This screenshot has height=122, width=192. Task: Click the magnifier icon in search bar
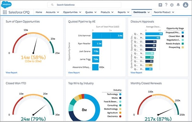[52, 5]
